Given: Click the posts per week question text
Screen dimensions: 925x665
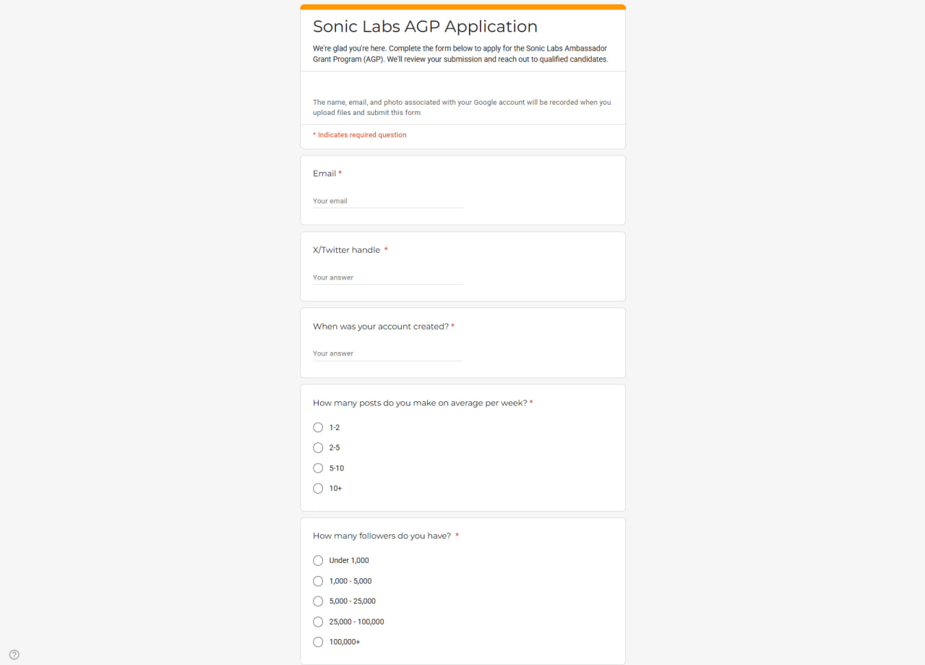Looking at the screenshot, I should [x=419, y=403].
